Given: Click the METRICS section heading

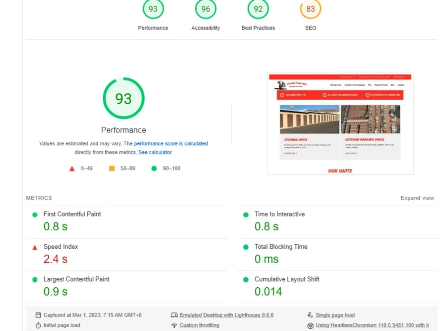Looking at the screenshot, I should point(39,198).
